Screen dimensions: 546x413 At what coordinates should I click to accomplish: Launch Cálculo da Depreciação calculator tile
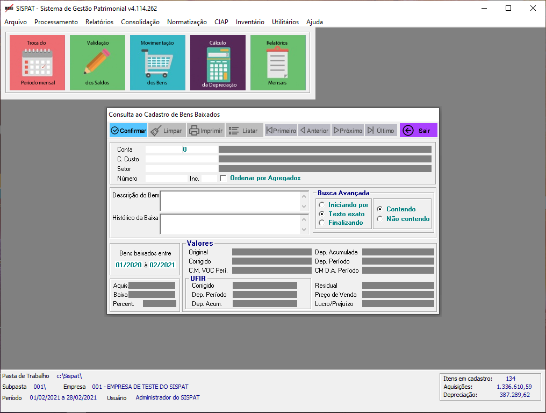tap(218, 62)
